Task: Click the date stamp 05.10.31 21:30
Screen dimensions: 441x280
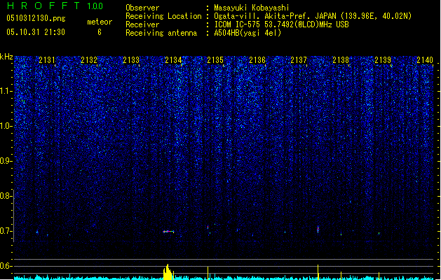Action: coord(36,32)
